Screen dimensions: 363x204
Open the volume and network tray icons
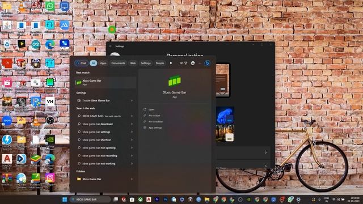[x=338, y=199]
